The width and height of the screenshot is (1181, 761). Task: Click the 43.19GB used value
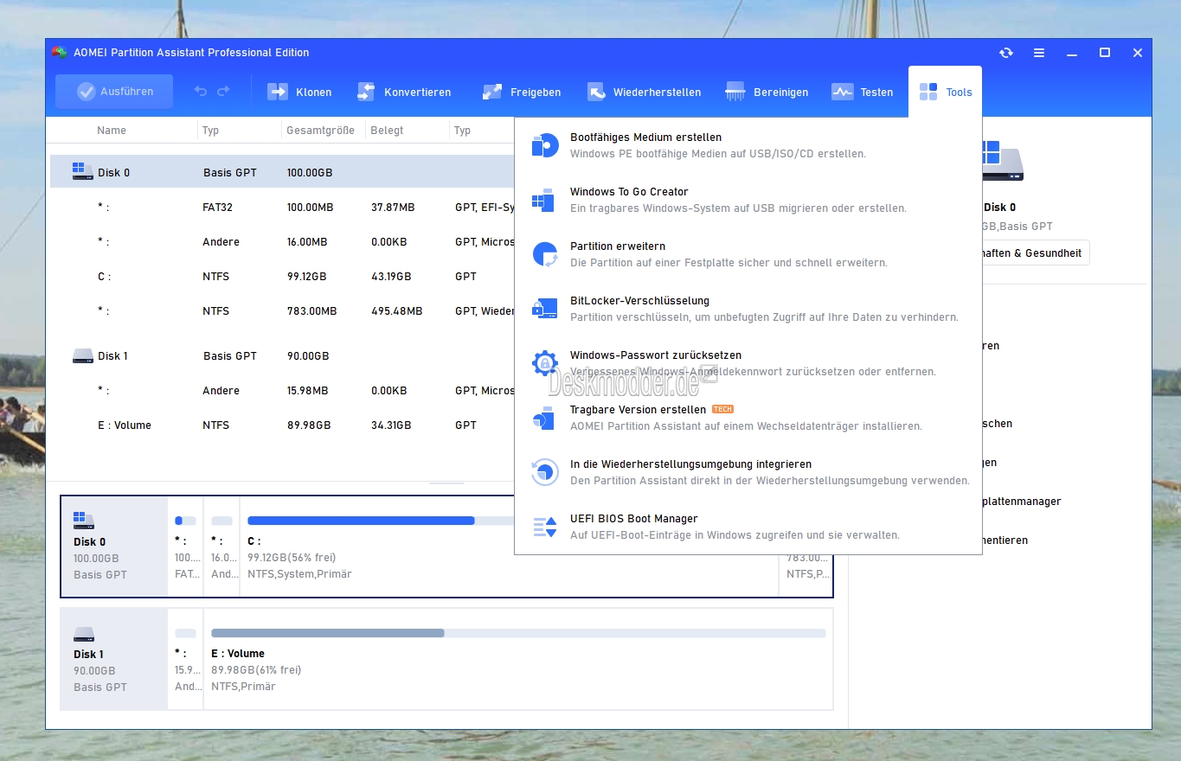391,277
